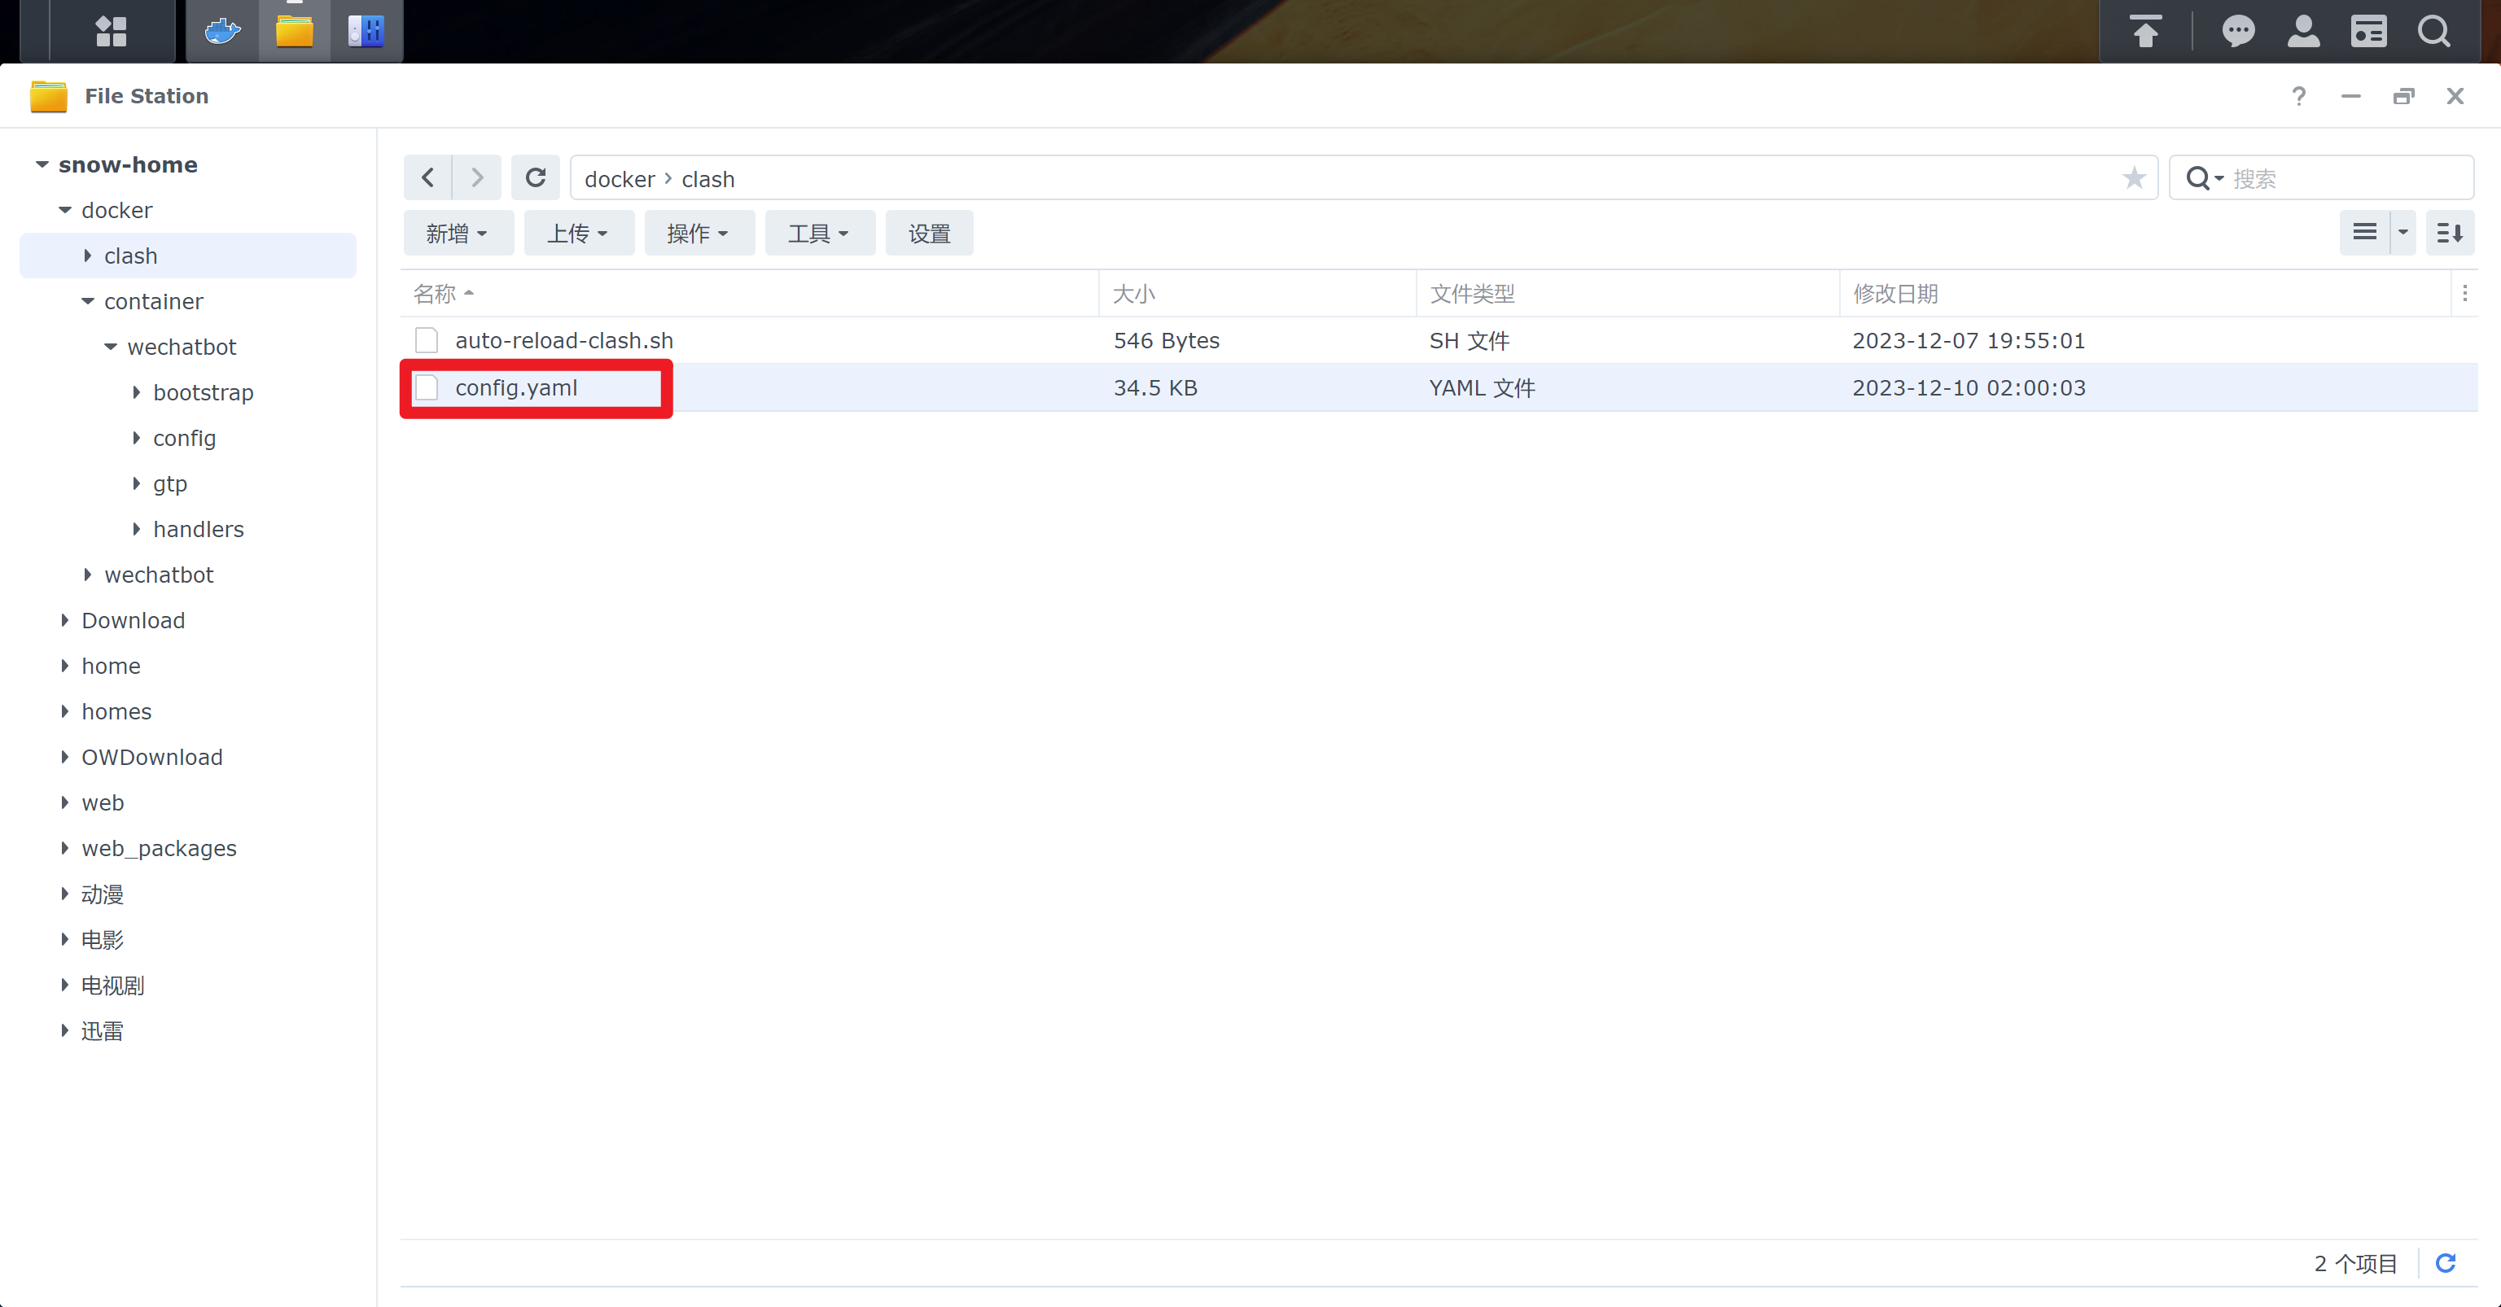Open notifications chat bubble icon
The width and height of the screenshot is (2501, 1307).
coord(2238,31)
